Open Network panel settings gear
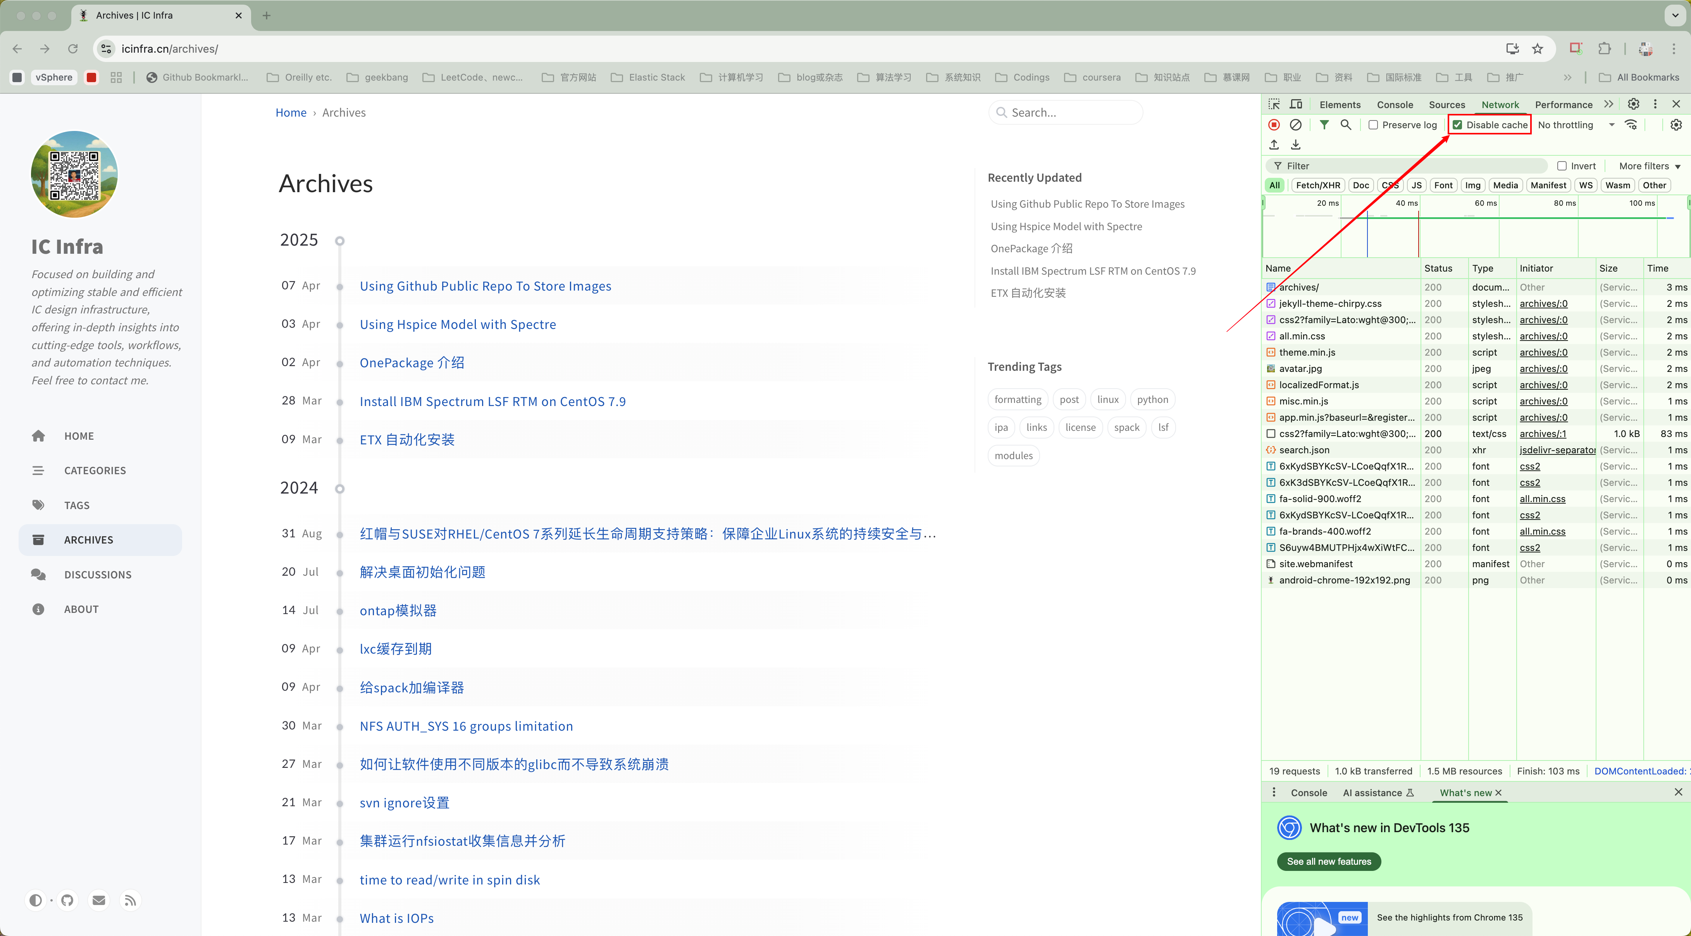Screen dimensions: 1691x936 [x=1676, y=125]
